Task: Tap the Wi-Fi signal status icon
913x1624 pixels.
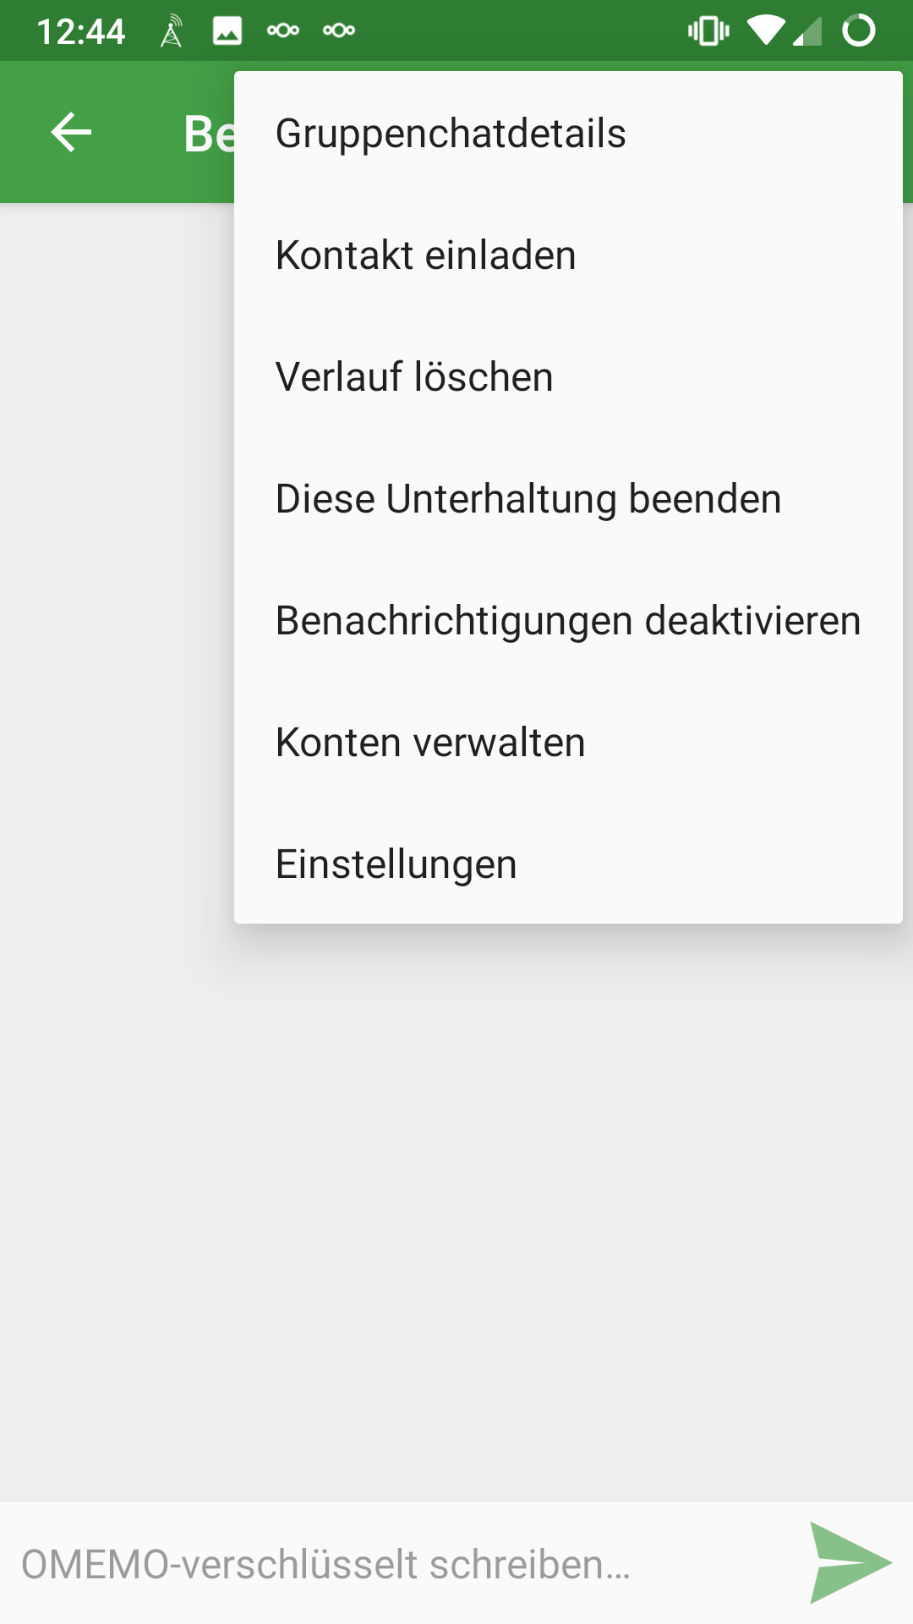Action: point(766,31)
